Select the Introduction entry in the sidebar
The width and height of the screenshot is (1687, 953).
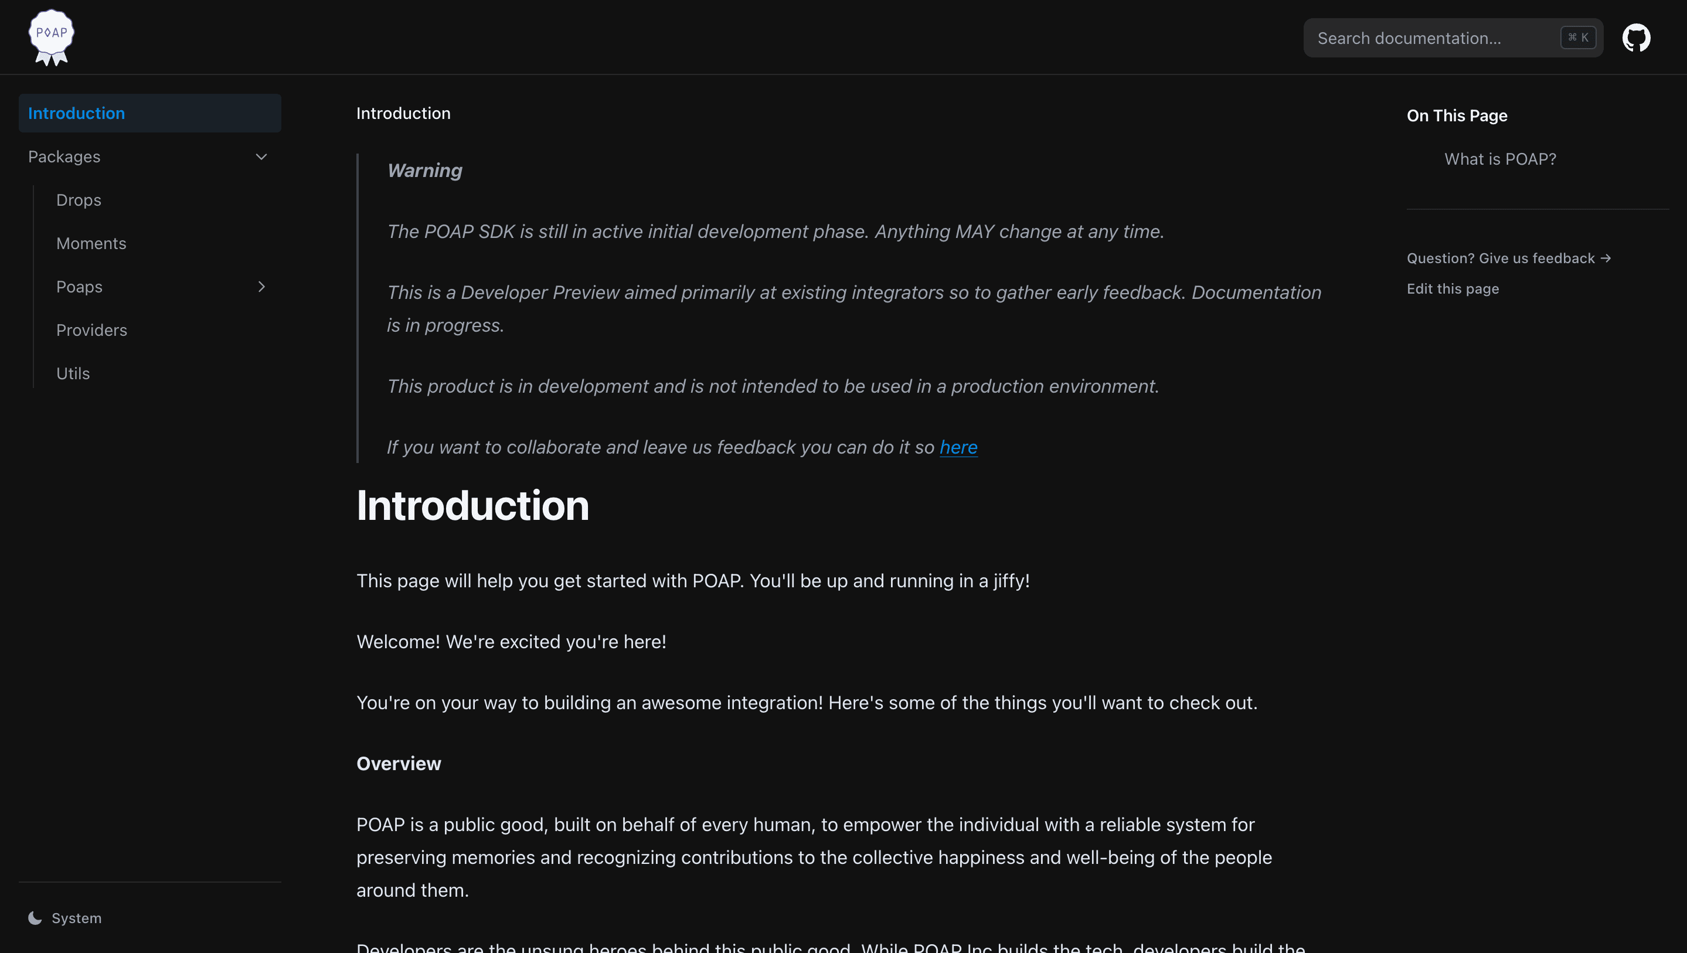pyautogui.click(x=76, y=113)
